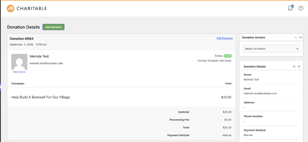The image size is (308, 142).
Task: Click the Address label in the sidebar
Action: [249, 102]
